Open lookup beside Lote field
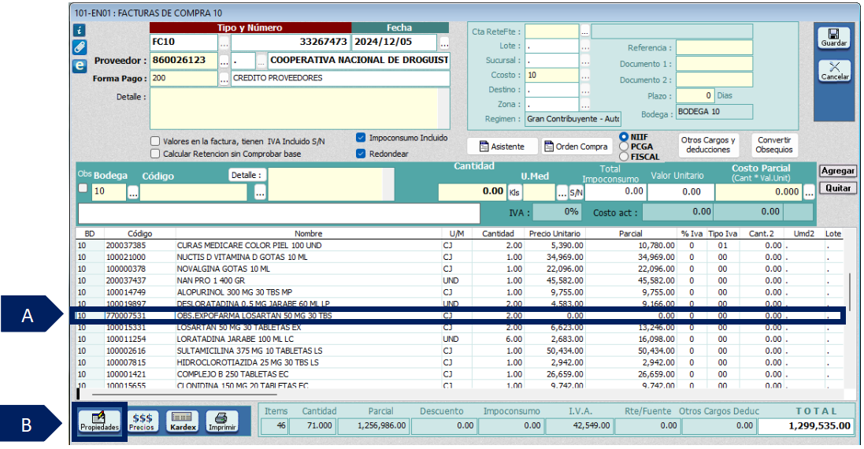 point(584,46)
